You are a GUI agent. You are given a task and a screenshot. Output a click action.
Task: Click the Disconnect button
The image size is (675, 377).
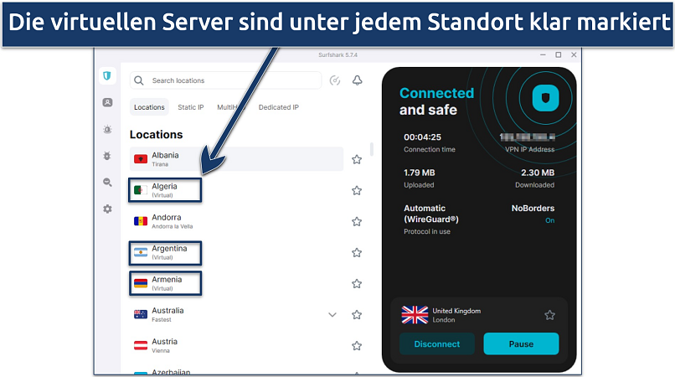(436, 343)
